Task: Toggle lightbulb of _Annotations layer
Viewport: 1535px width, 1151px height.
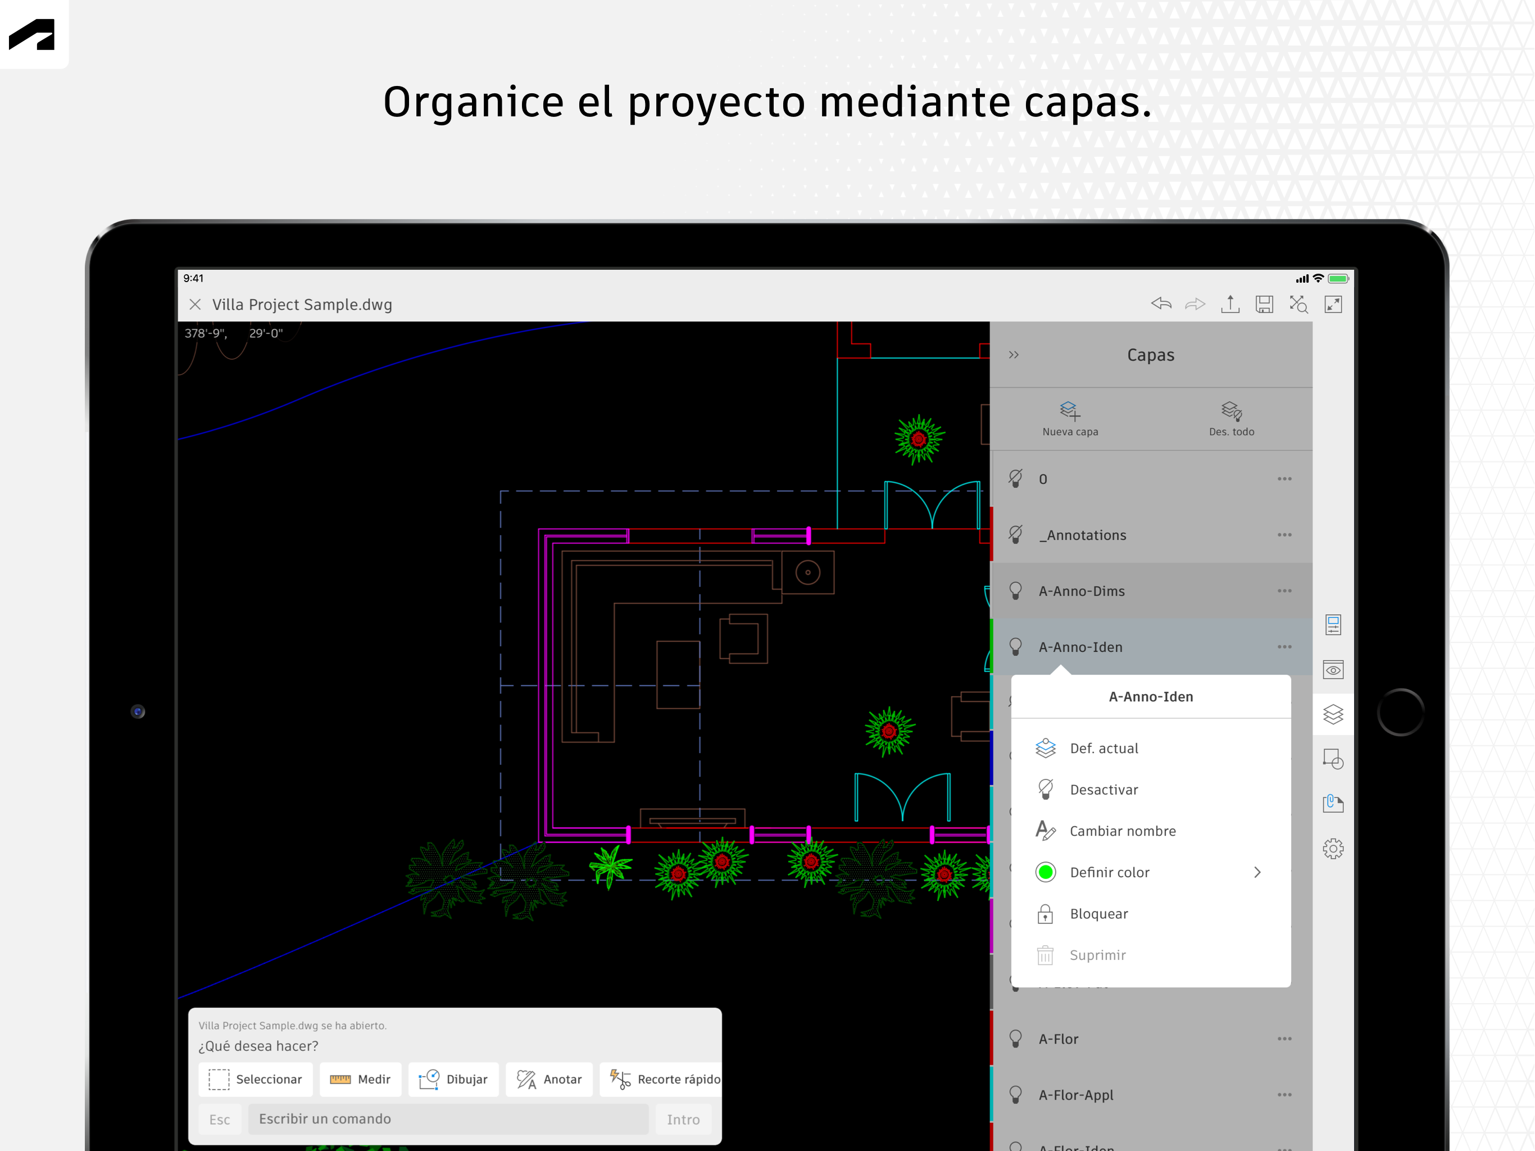Action: (x=1015, y=534)
